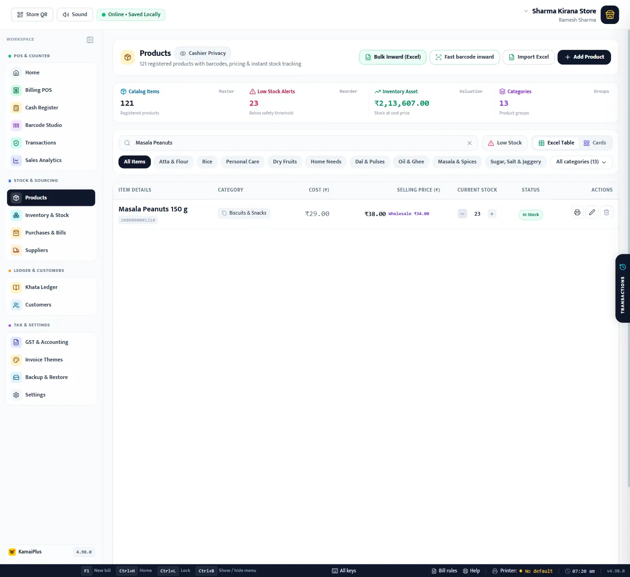The image size is (630, 577).
Task: Delete the Masala Peanuts 150 g product
Action: pos(606,212)
